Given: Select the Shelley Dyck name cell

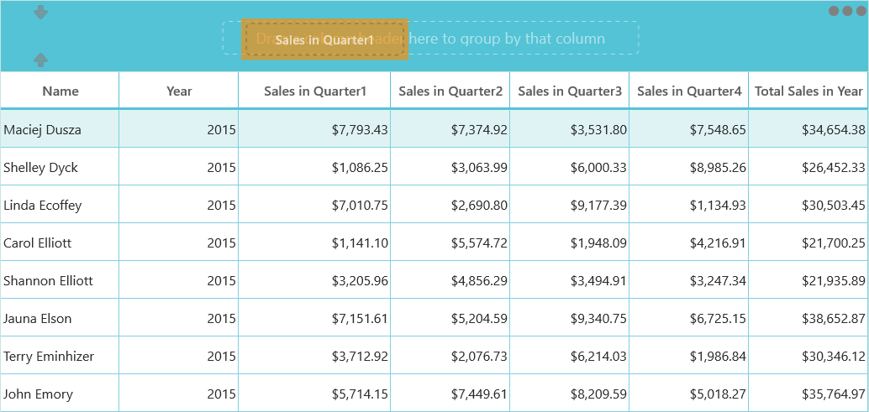Looking at the screenshot, I should coord(60,167).
